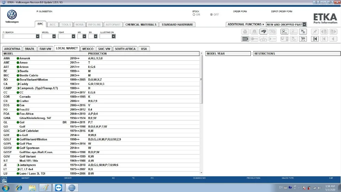Image resolution: width=341 pixels, height=192 pixels.
Task: Click the Volkswagen logo
Action: (x=12, y=15)
